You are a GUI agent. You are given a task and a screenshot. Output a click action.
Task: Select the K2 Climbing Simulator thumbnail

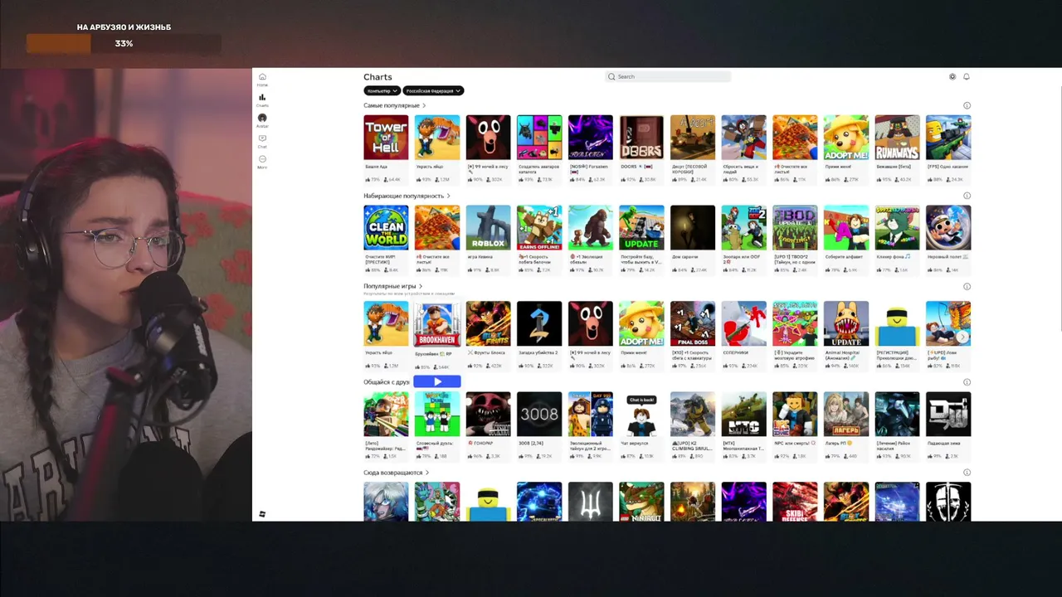[693, 414]
